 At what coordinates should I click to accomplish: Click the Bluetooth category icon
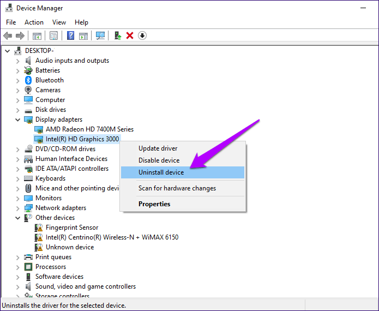[x=28, y=80]
